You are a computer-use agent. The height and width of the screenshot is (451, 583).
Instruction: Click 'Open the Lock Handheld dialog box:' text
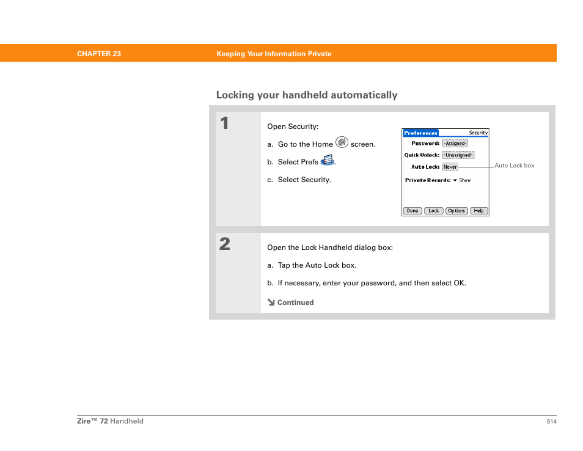click(330, 248)
